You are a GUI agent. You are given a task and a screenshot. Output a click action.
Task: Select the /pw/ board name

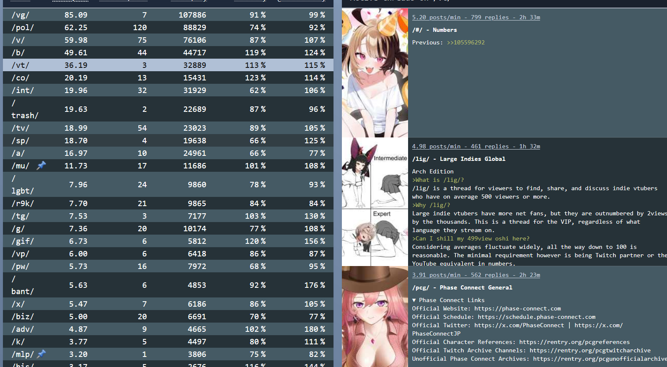[21, 266]
